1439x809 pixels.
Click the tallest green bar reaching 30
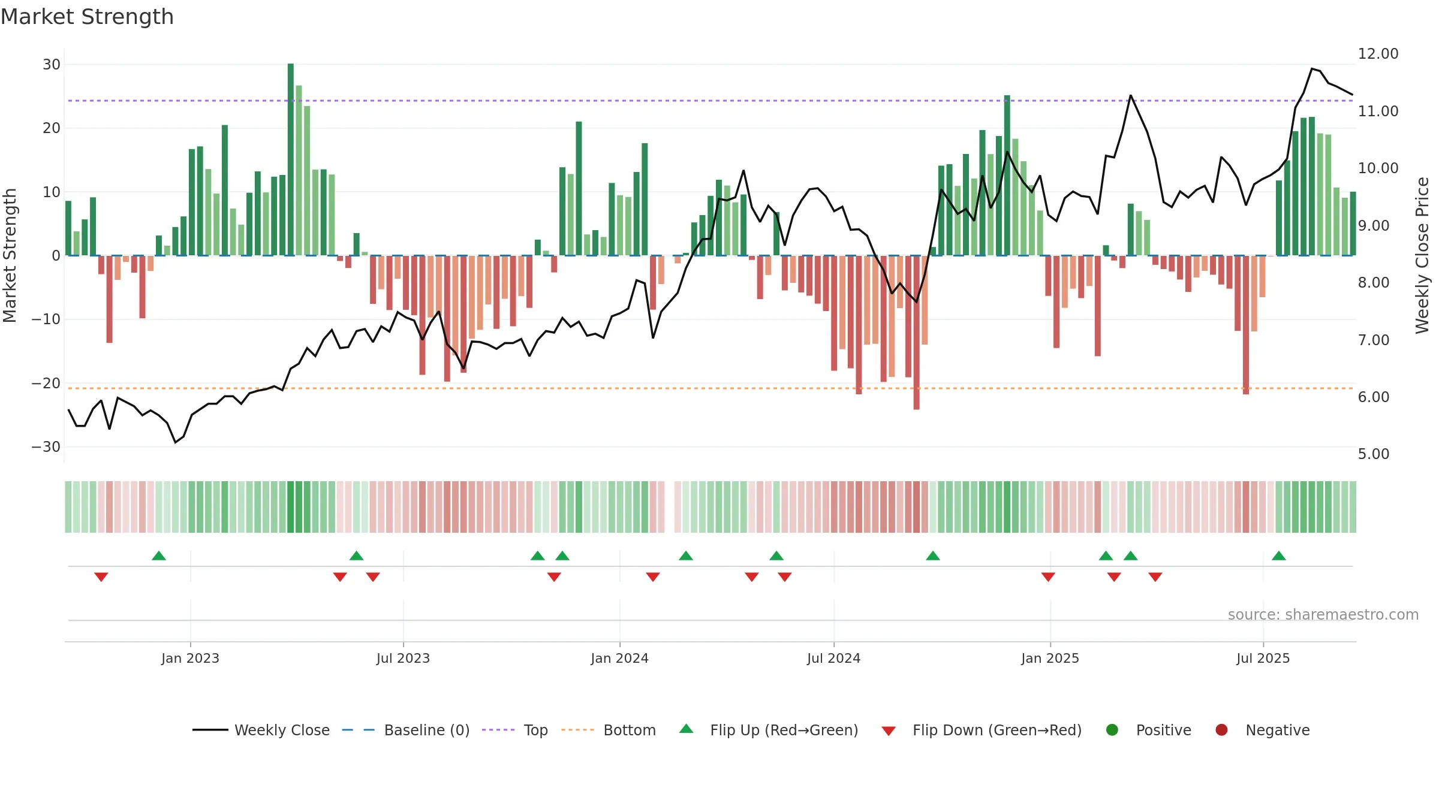click(x=291, y=159)
